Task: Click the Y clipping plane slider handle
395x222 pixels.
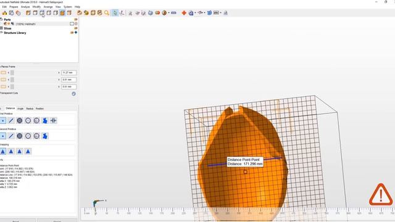Action: [12, 80]
